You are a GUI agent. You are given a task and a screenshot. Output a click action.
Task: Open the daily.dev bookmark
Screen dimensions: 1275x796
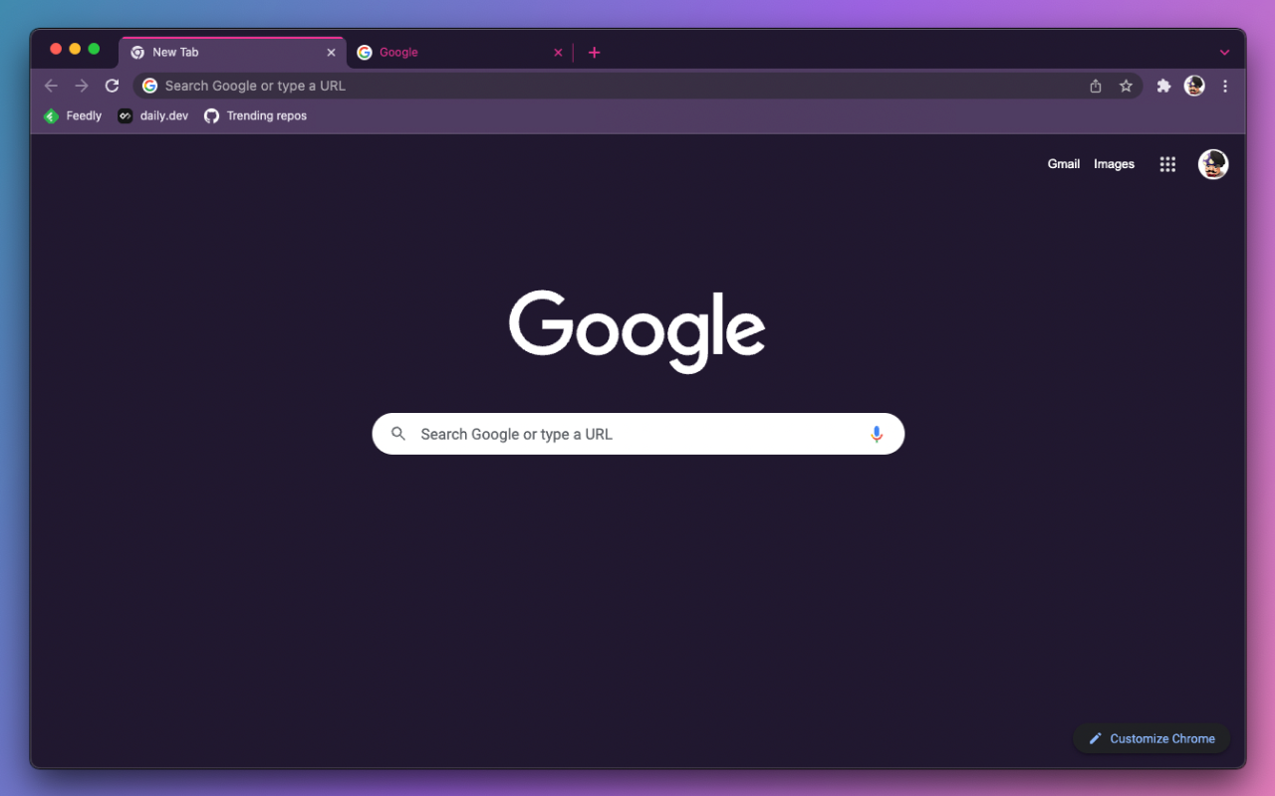click(x=152, y=116)
